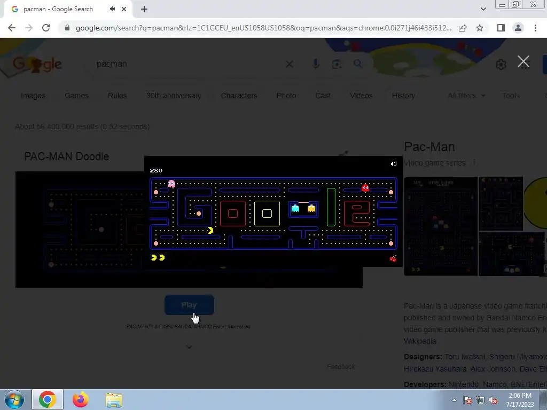Search by image camera icon
Viewport: 547px width, 410px height.
[x=337, y=64]
